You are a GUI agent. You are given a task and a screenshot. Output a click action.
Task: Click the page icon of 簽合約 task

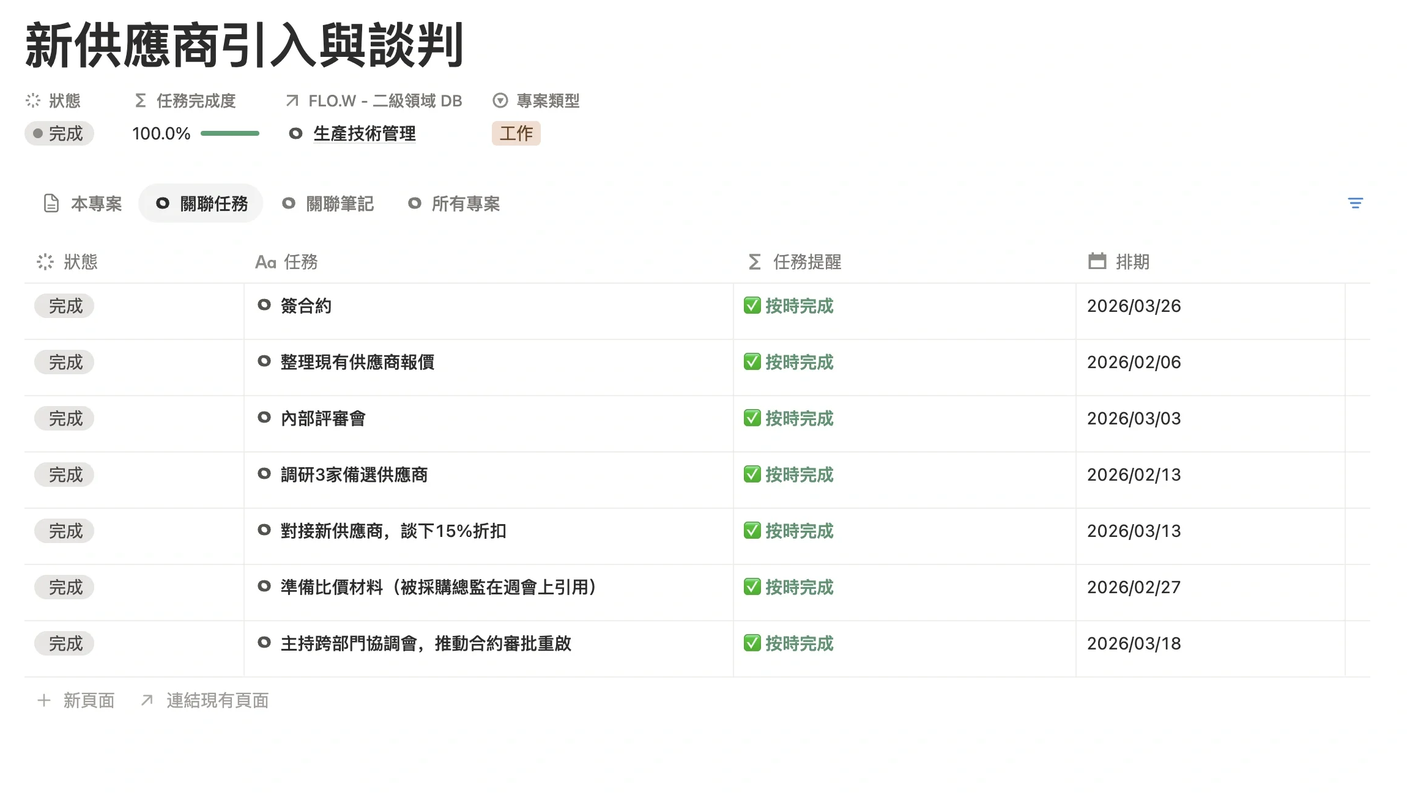(264, 305)
